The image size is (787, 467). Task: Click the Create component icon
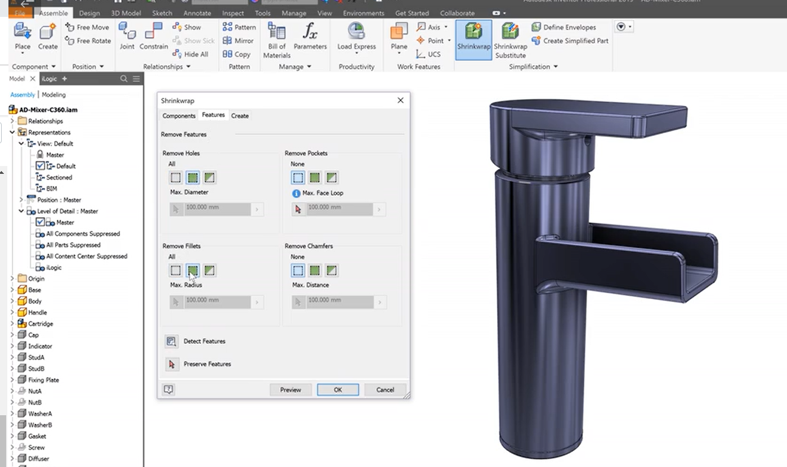[x=47, y=33]
